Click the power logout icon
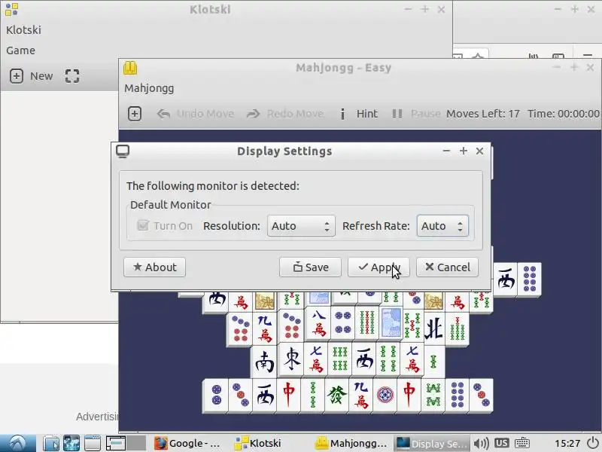The width and height of the screenshot is (602, 452). [592, 443]
